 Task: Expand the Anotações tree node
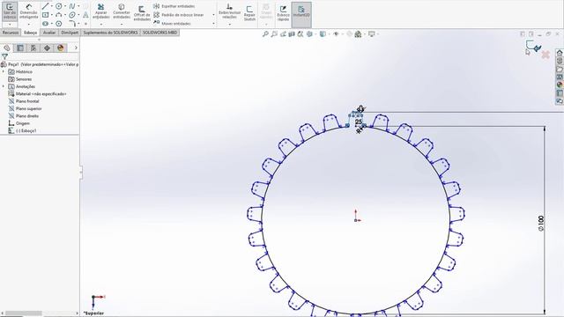coord(4,86)
